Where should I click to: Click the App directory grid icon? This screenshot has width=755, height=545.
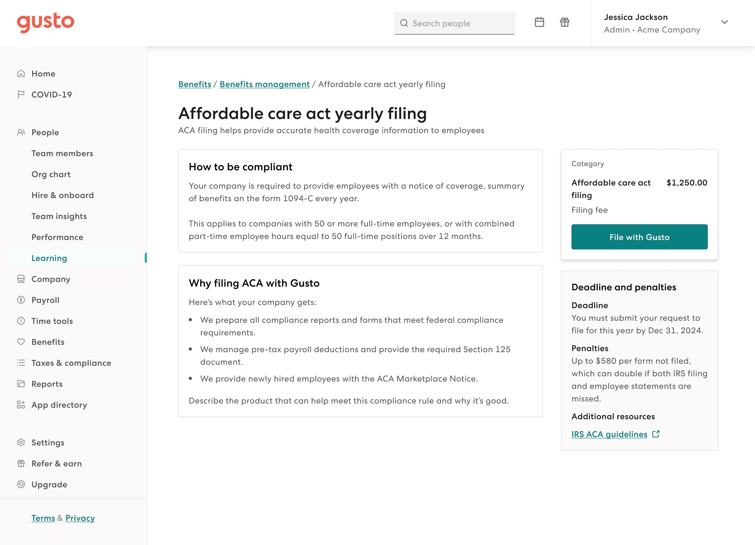click(x=21, y=405)
